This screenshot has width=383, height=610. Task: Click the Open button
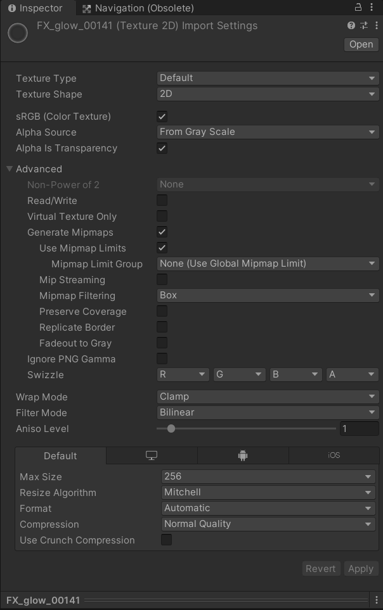(361, 44)
